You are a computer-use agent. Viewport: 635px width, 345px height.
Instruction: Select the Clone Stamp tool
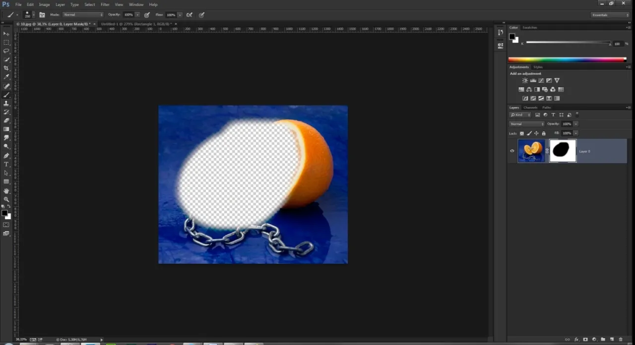6,103
